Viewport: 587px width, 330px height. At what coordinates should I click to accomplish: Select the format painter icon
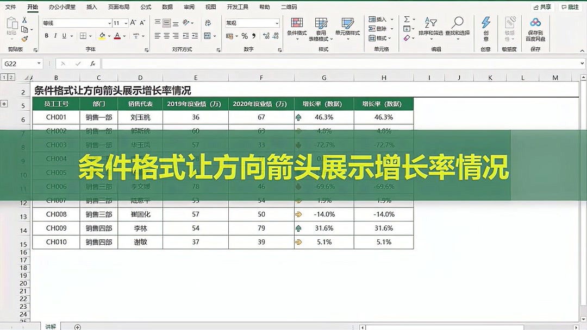click(x=25, y=38)
